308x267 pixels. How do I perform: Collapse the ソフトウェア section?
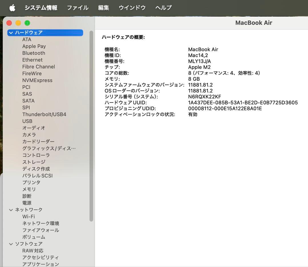coord(11,244)
